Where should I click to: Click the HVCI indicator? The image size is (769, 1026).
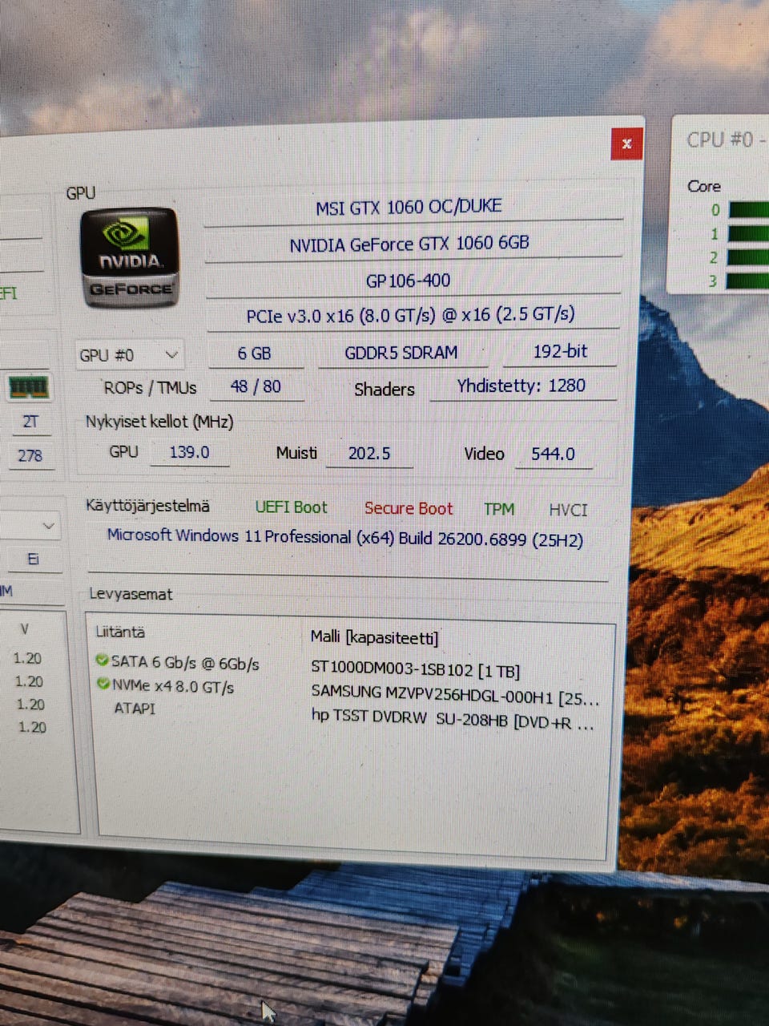(x=568, y=510)
